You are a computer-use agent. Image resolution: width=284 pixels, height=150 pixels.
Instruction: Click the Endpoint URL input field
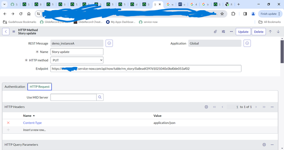[x=146, y=68]
